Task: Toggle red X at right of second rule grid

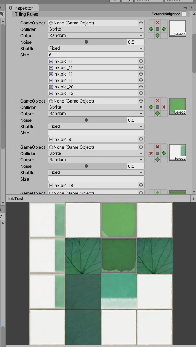Action: (x=164, y=107)
